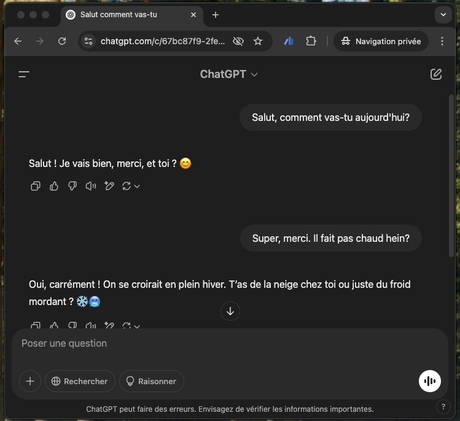Open the ChatGPT model selector dropdown

[x=229, y=74]
